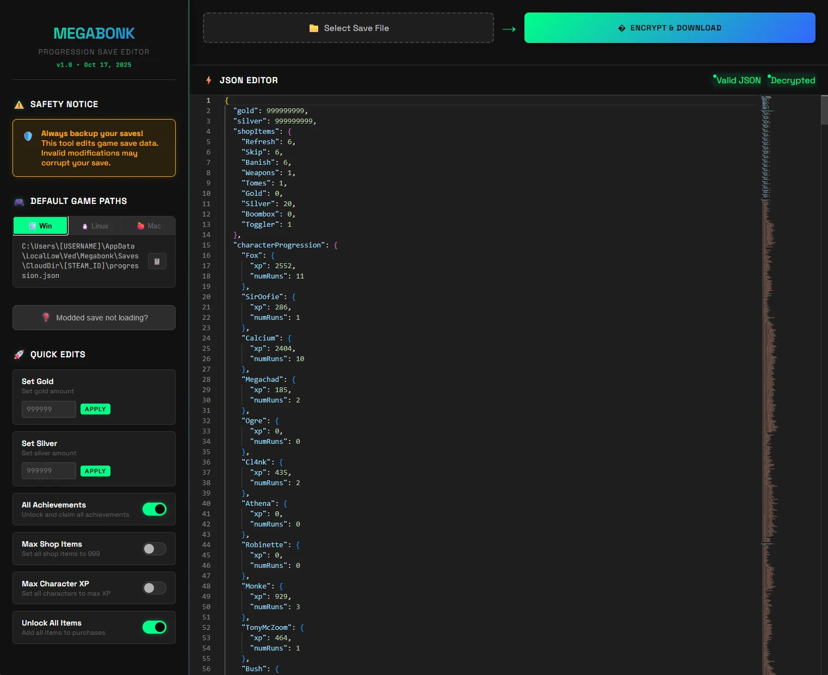Click the Windows save path text
This screenshot has width=828, height=675.
[x=81, y=261]
